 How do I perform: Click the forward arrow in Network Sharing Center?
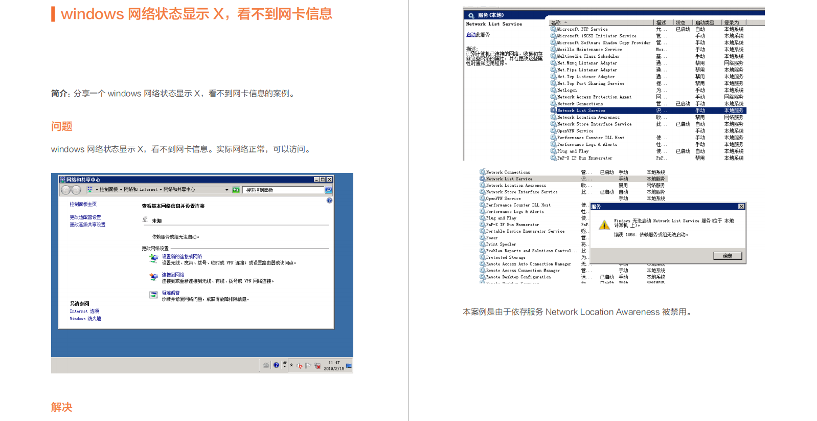point(76,190)
